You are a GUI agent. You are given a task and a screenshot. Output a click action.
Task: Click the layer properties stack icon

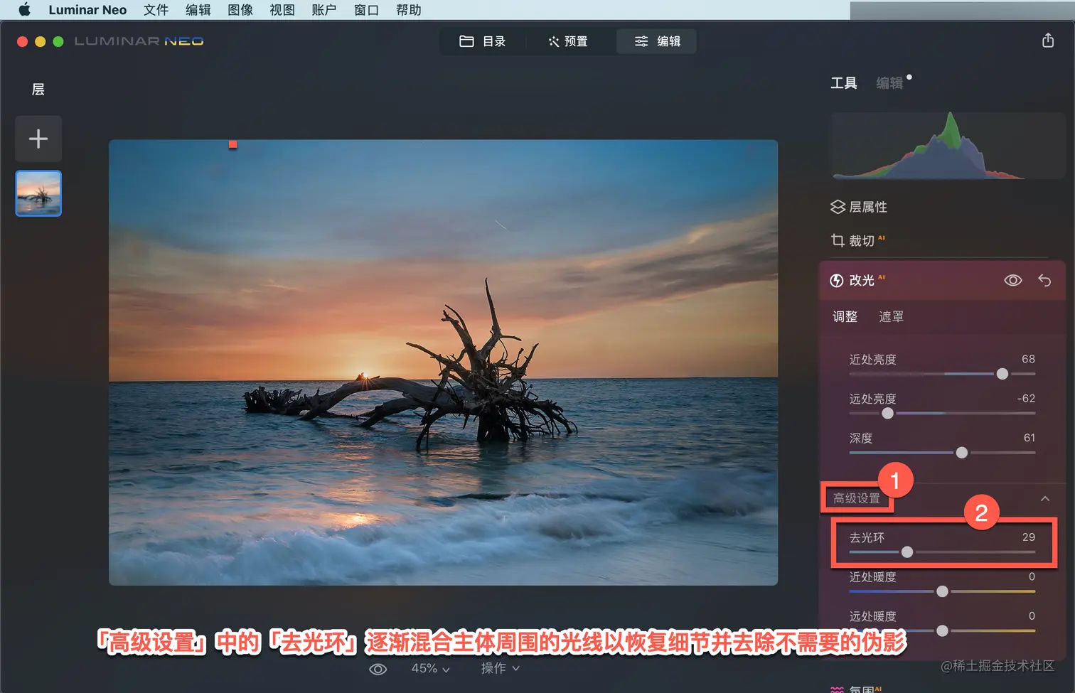(x=838, y=207)
